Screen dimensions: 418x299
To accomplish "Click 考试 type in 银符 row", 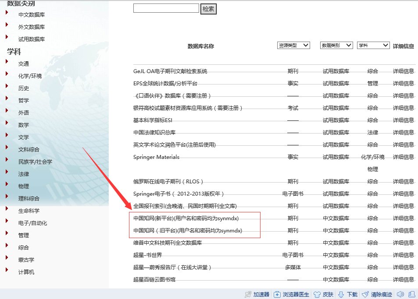I will (293, 108).
